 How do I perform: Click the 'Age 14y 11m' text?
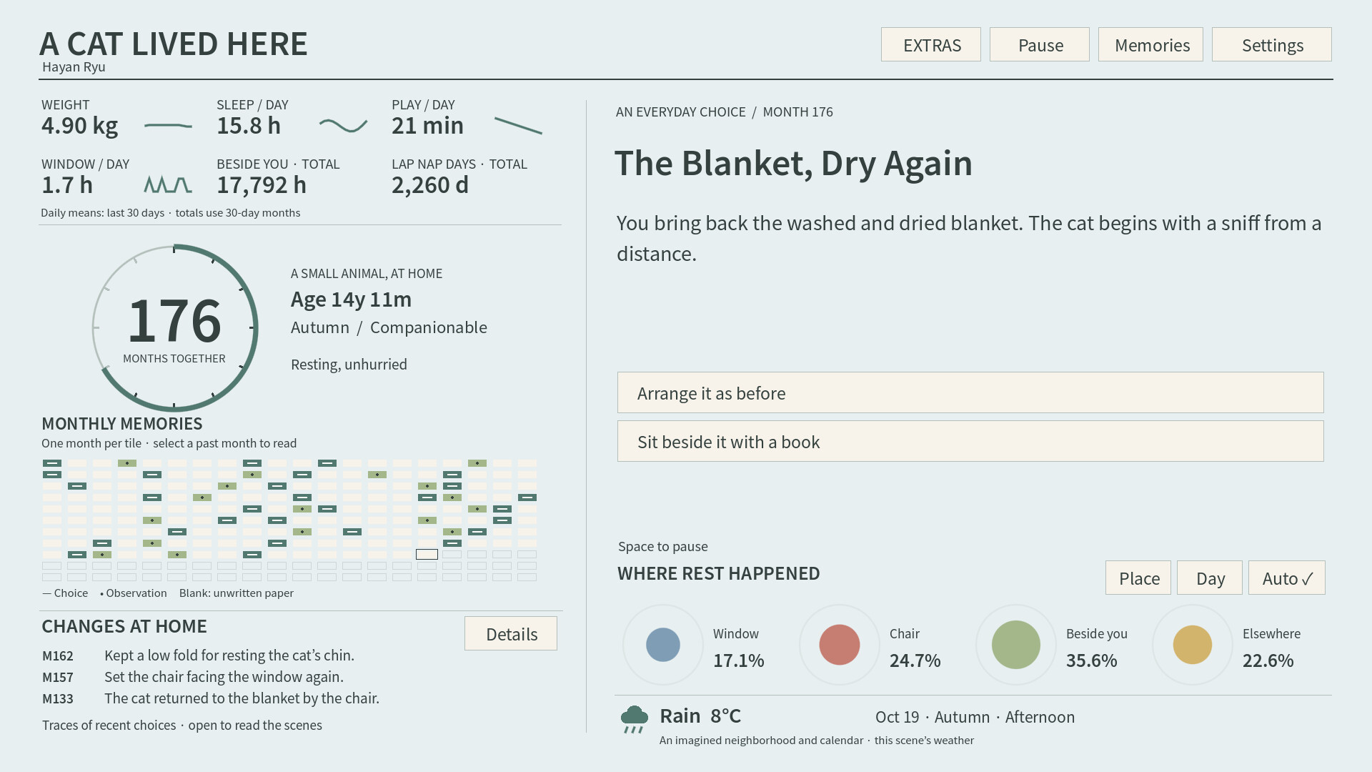click(x=351, y=299)
